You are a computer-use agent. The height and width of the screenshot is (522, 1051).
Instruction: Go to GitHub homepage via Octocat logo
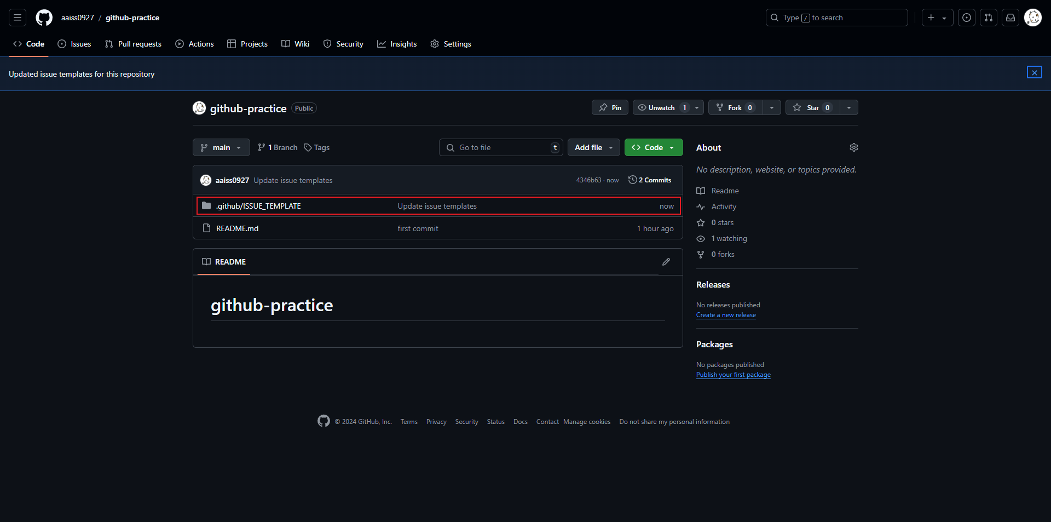44,18
